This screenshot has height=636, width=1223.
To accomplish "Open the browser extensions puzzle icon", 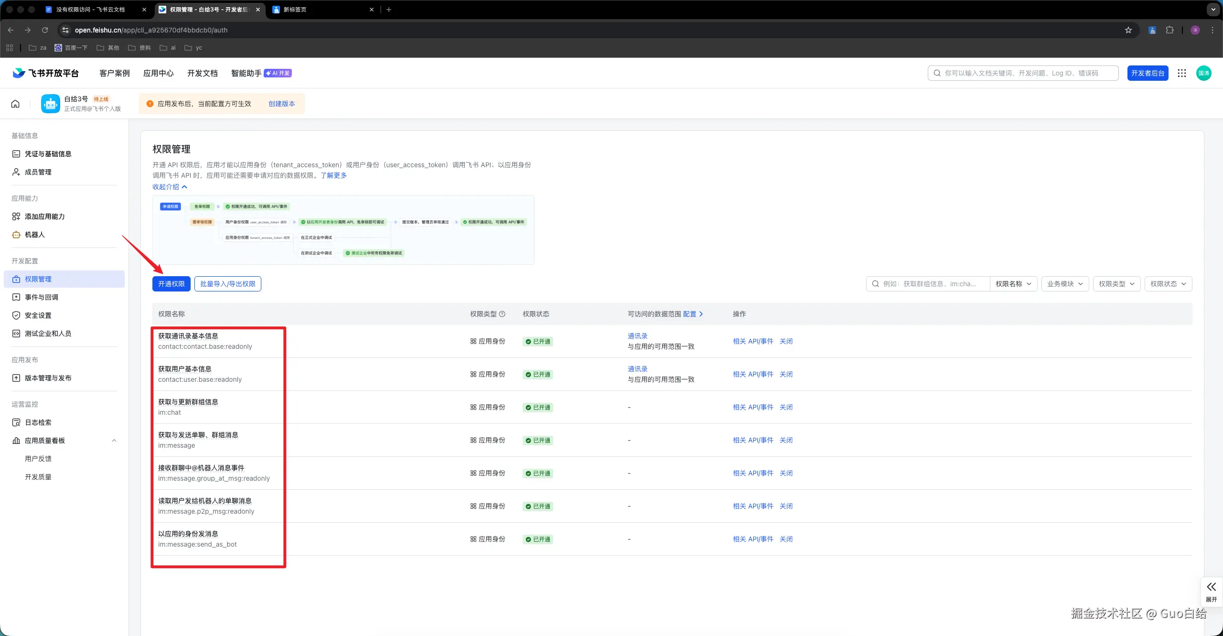I will 1169,30.
